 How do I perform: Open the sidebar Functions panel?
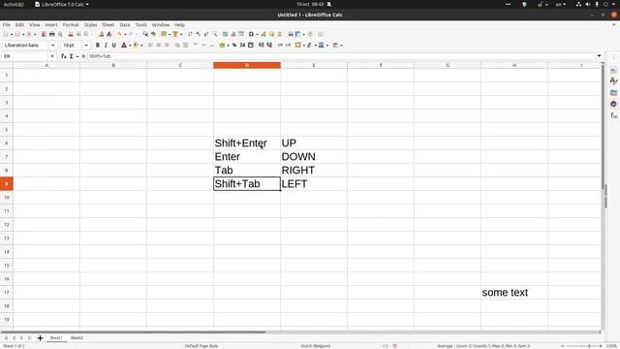point(613,115)
